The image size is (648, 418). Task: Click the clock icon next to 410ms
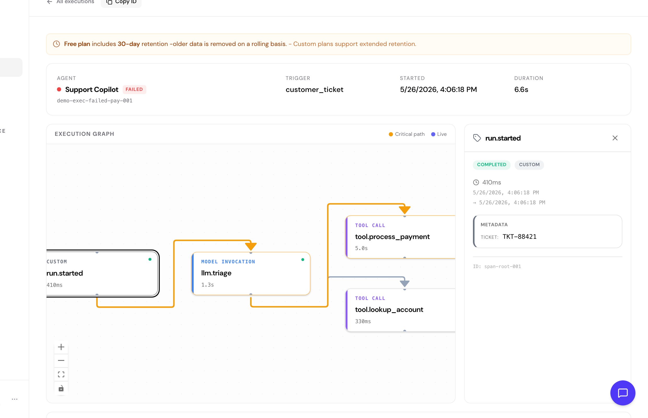click(476, 182)
